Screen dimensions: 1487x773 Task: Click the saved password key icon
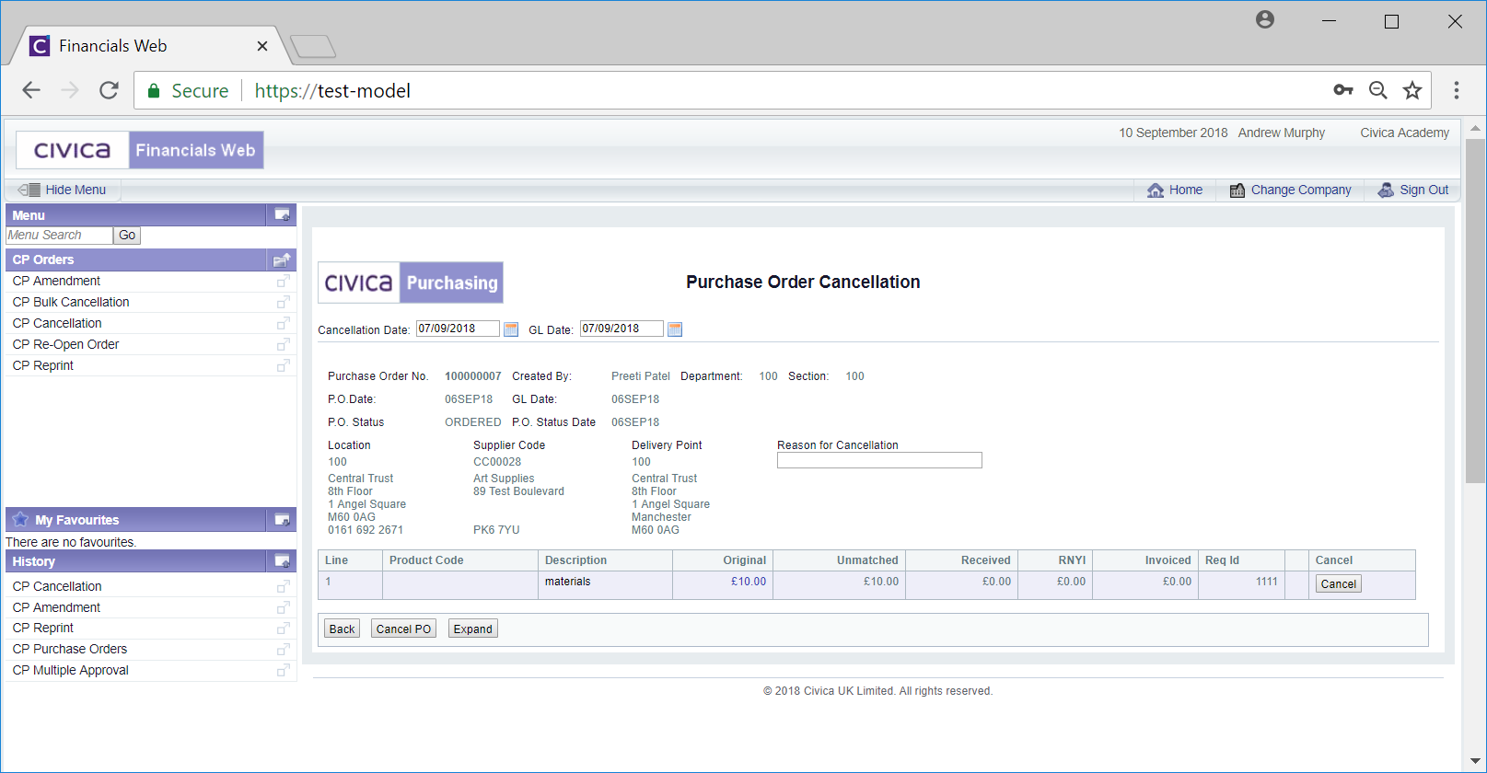point(1343,90)
